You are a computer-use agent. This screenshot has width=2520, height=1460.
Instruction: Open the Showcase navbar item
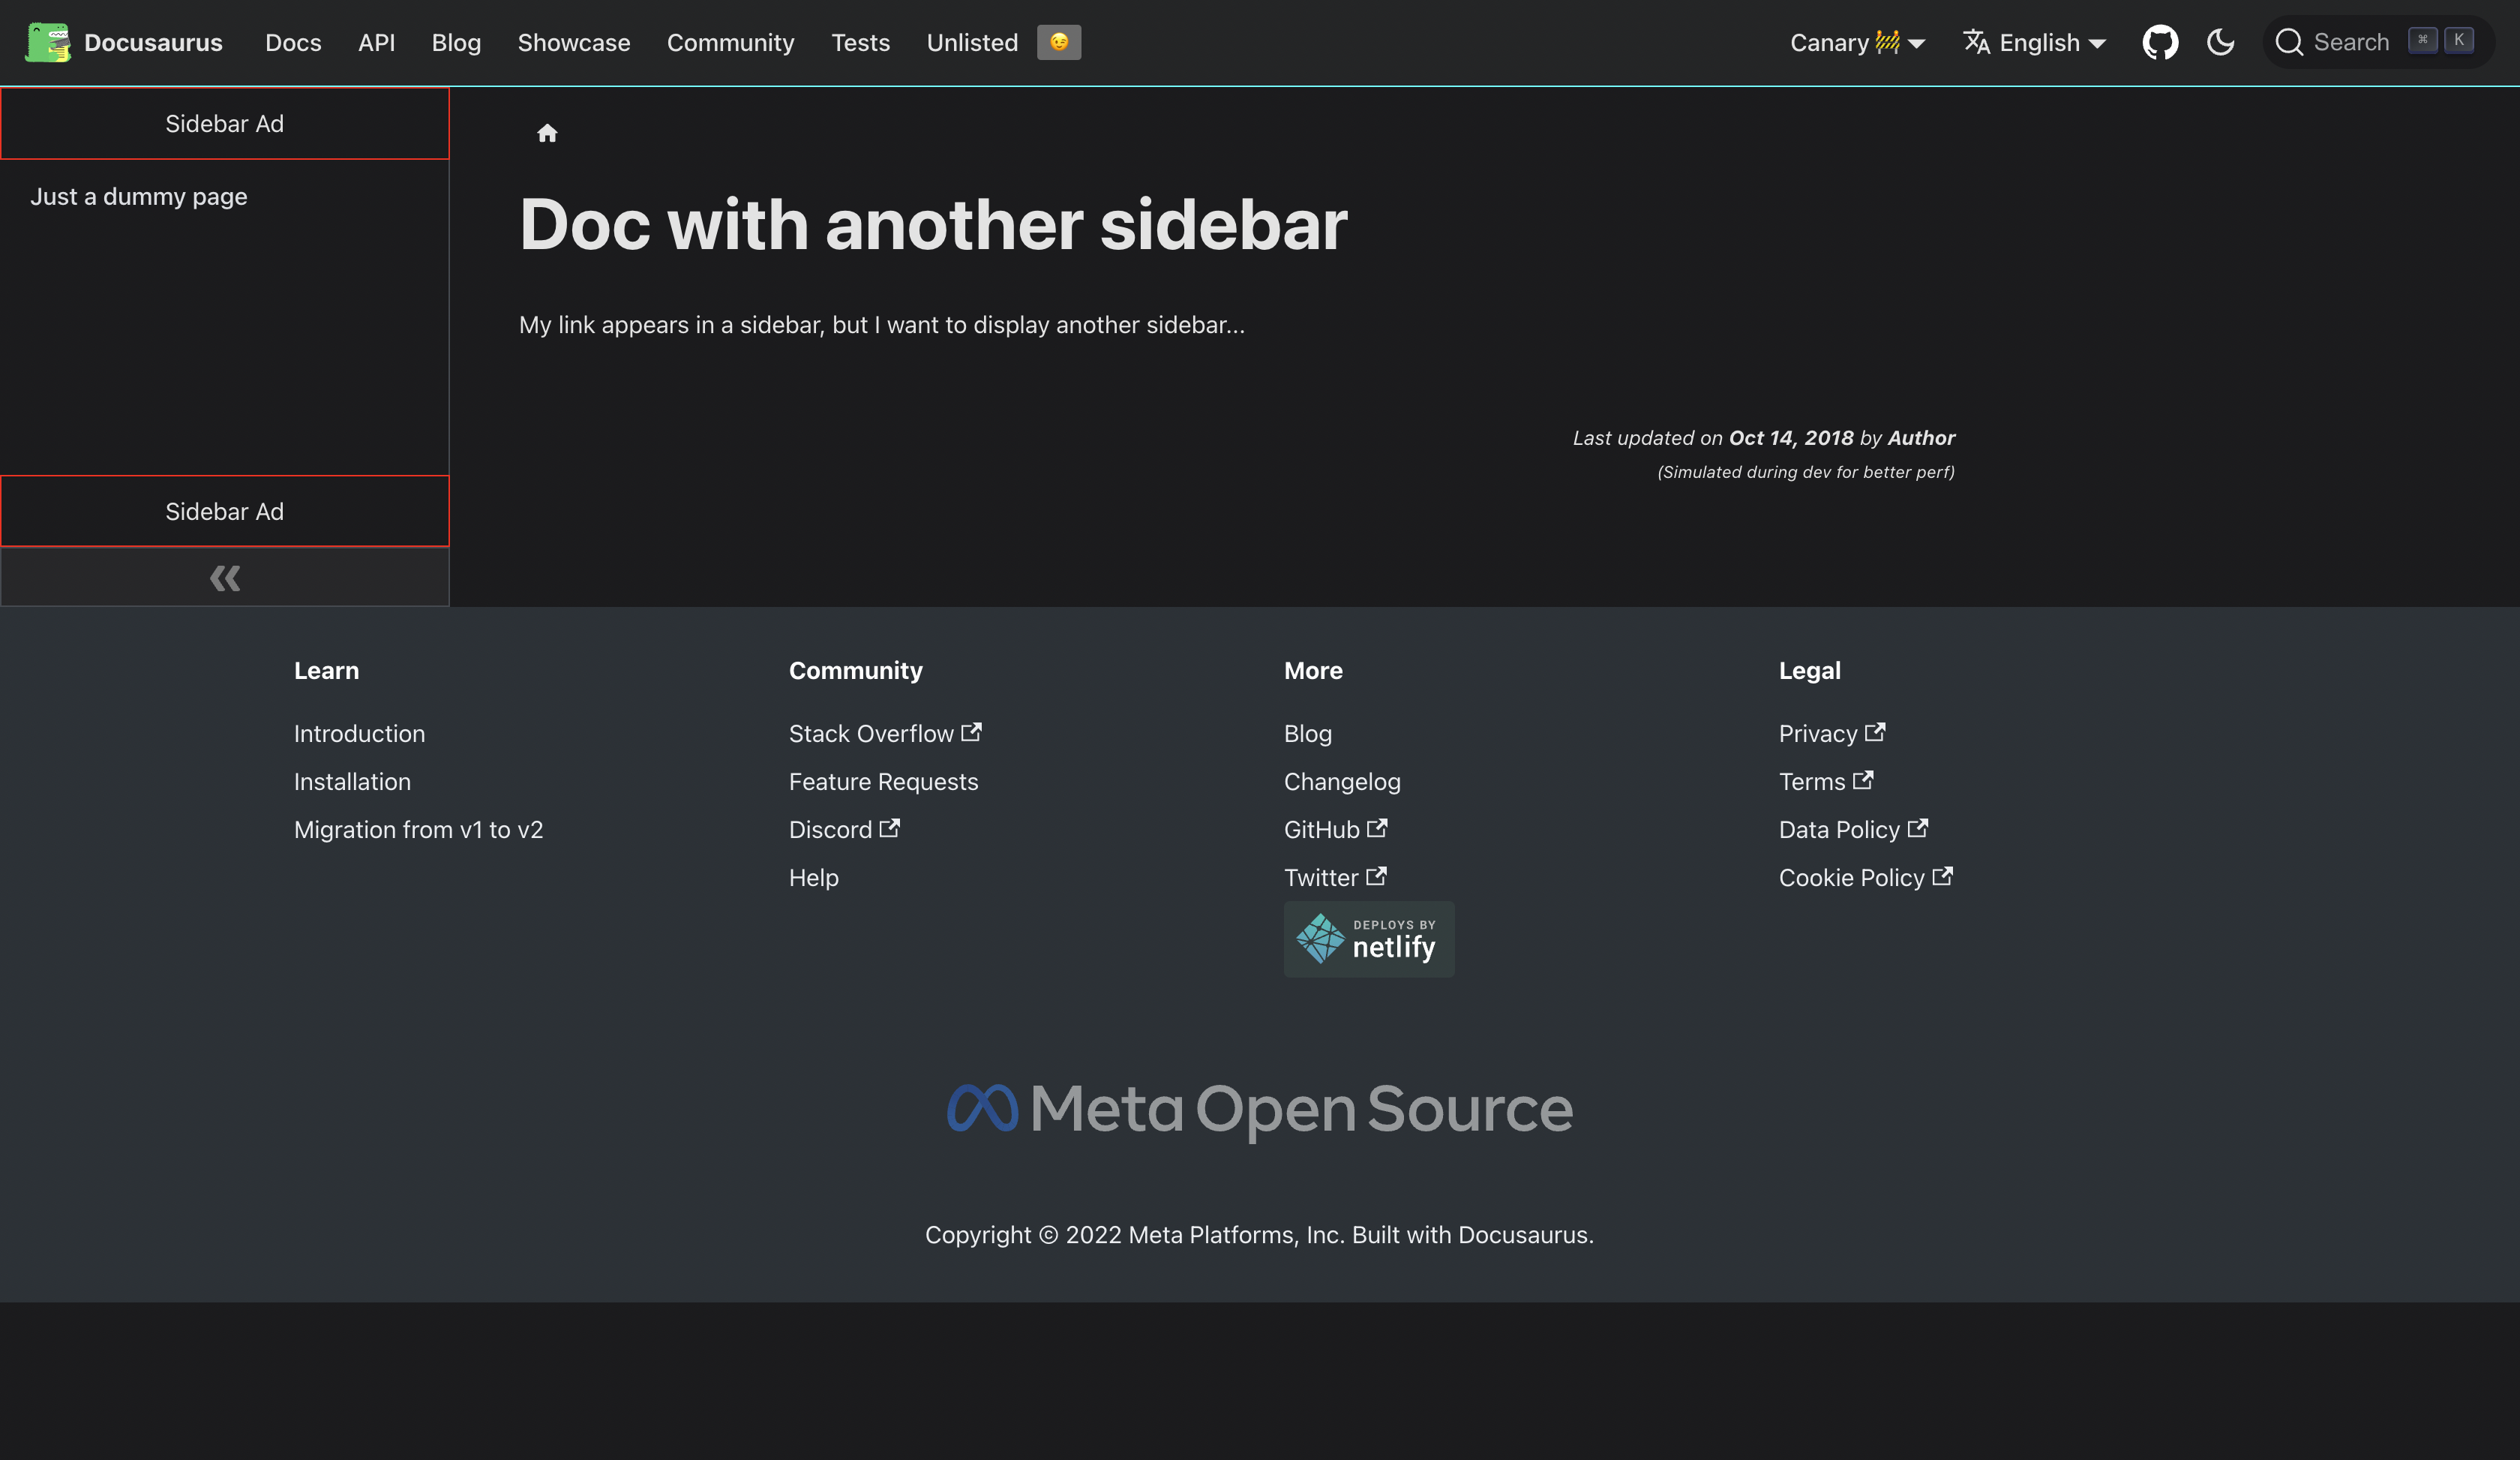tap(574, 43)
